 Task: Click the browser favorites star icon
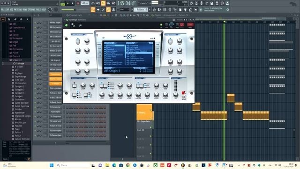(27, 19)
